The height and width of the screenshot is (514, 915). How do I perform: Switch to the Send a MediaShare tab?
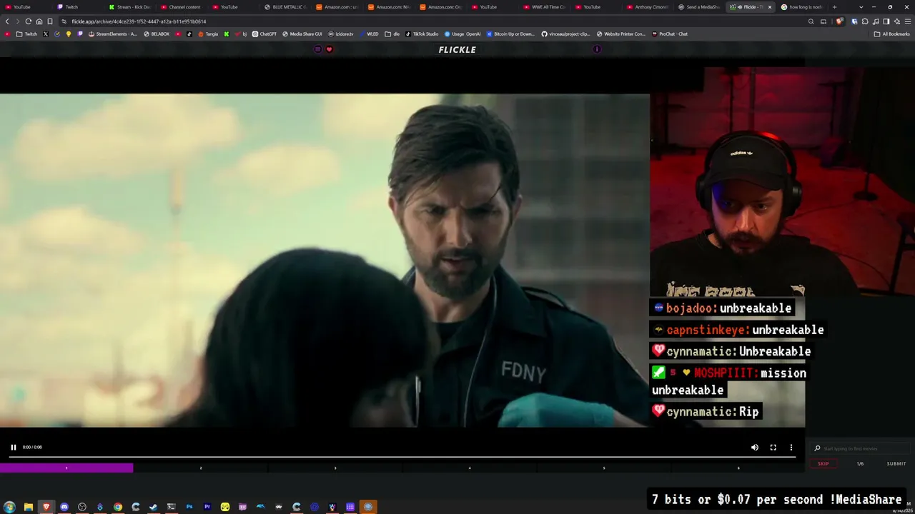point(701,7)
